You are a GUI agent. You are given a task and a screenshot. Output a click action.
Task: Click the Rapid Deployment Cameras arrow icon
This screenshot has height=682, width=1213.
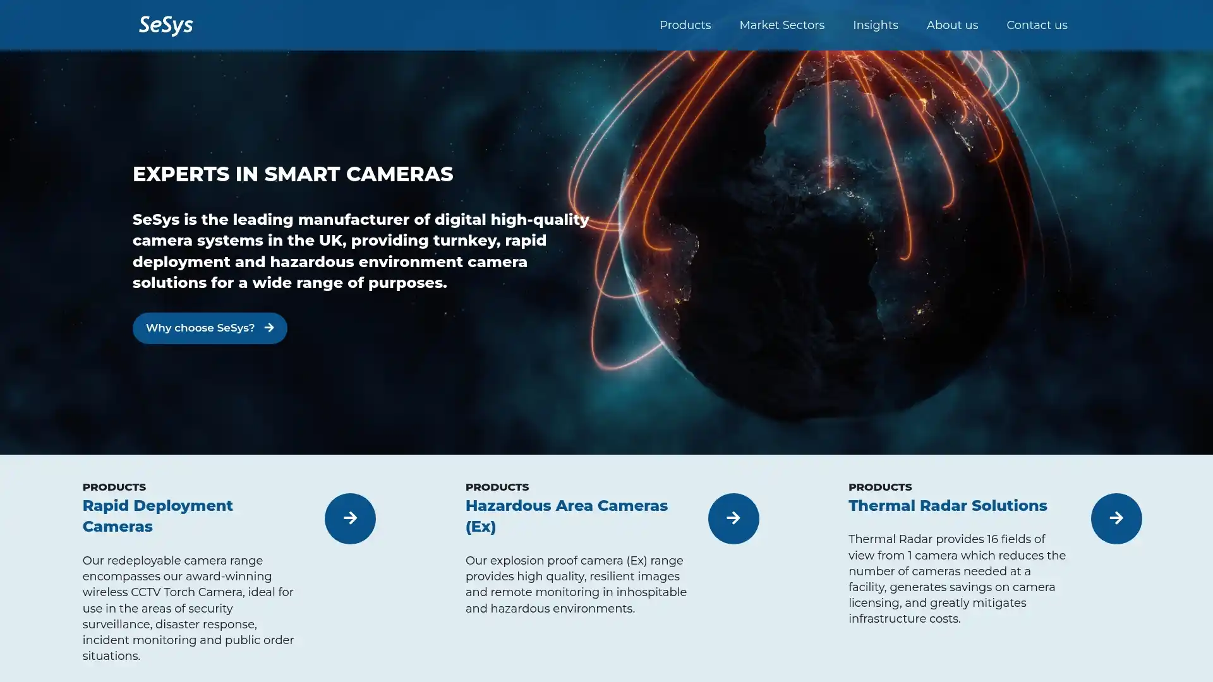point(350,518)
